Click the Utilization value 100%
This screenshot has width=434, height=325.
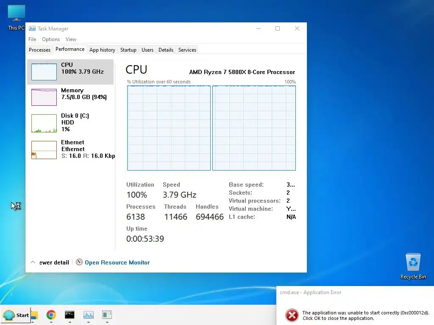click(x=137, y=195)
